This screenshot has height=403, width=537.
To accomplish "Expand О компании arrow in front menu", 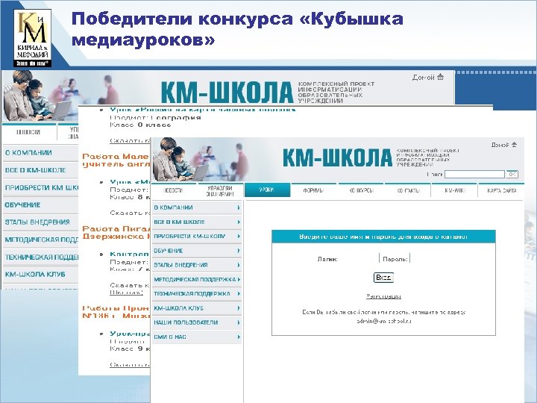I will point(239,207).
